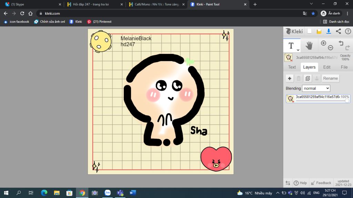Viewport: 353px width, 198px height.
Task: Open an image using the folder icon
Action: coord(319,31)
